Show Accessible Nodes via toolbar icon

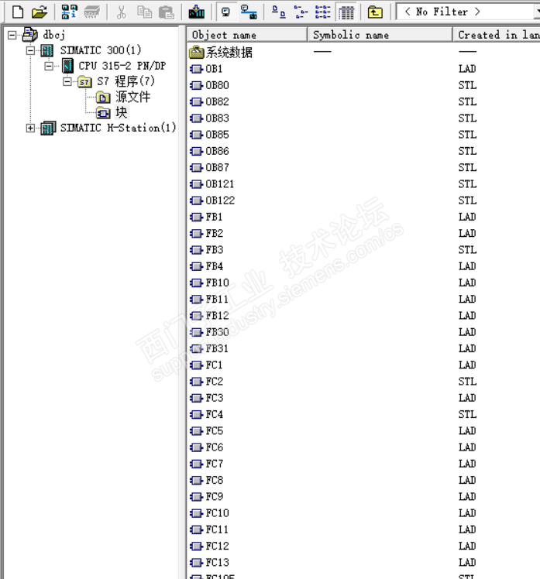coord(69,12)
